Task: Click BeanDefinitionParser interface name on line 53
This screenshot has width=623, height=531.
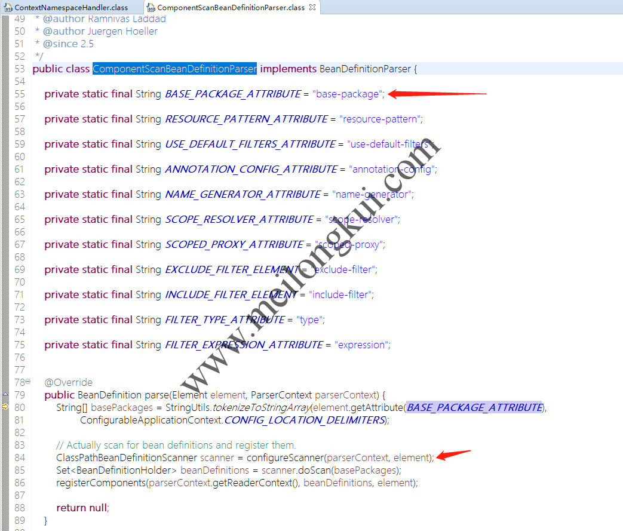Action: pyautogui.click(x=365, y=69)
